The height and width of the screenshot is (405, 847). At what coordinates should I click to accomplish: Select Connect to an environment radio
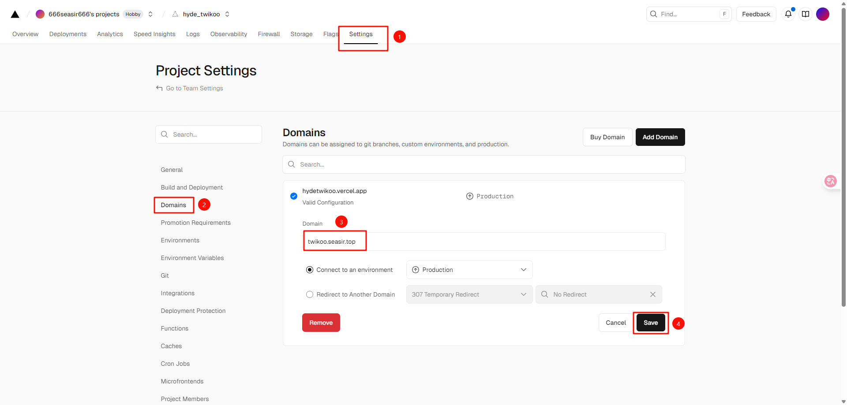[310, 270]
